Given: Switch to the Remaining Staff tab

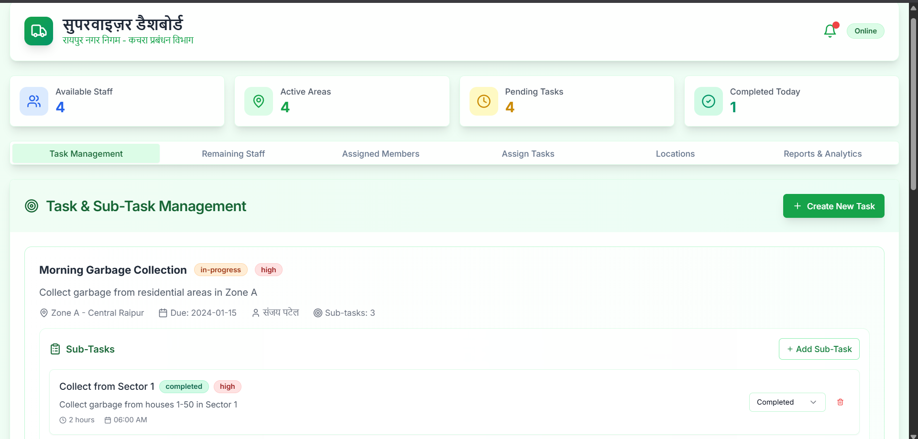Looking at the screenshot, I should pos(233,154).
